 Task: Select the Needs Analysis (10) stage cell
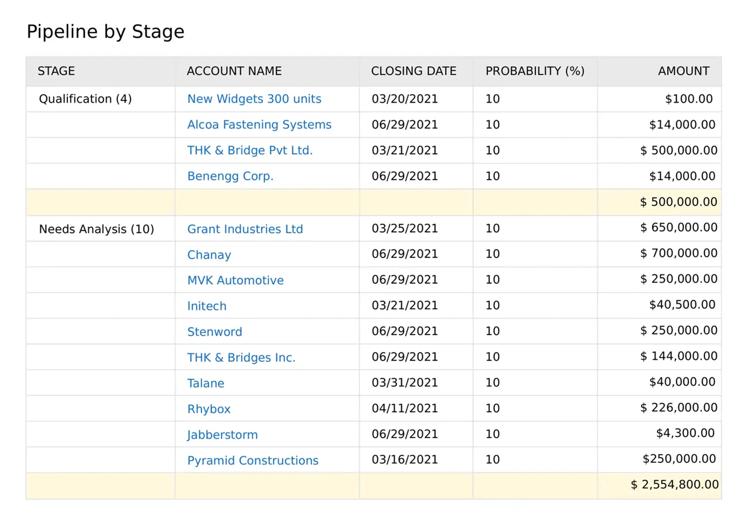tap(96, 229)
